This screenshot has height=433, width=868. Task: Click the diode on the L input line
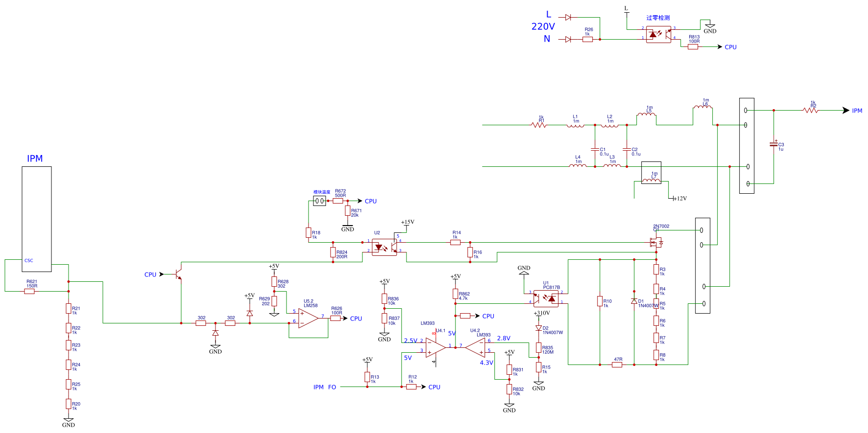pyautogui.click(x=568, y=17)
